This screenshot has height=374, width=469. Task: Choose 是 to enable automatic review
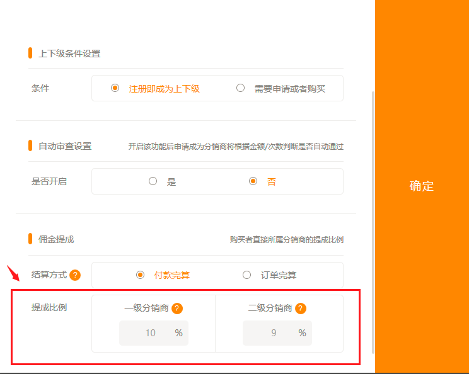(x=153, y=181)
